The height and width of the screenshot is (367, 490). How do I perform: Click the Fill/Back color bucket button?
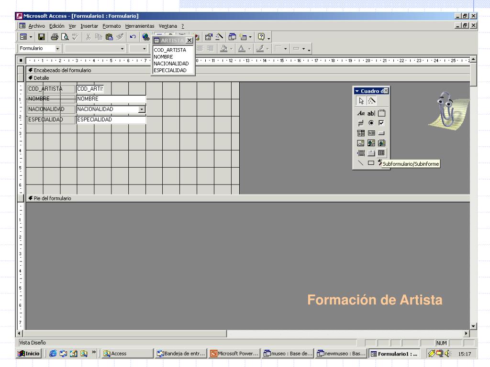click(224, 48)
